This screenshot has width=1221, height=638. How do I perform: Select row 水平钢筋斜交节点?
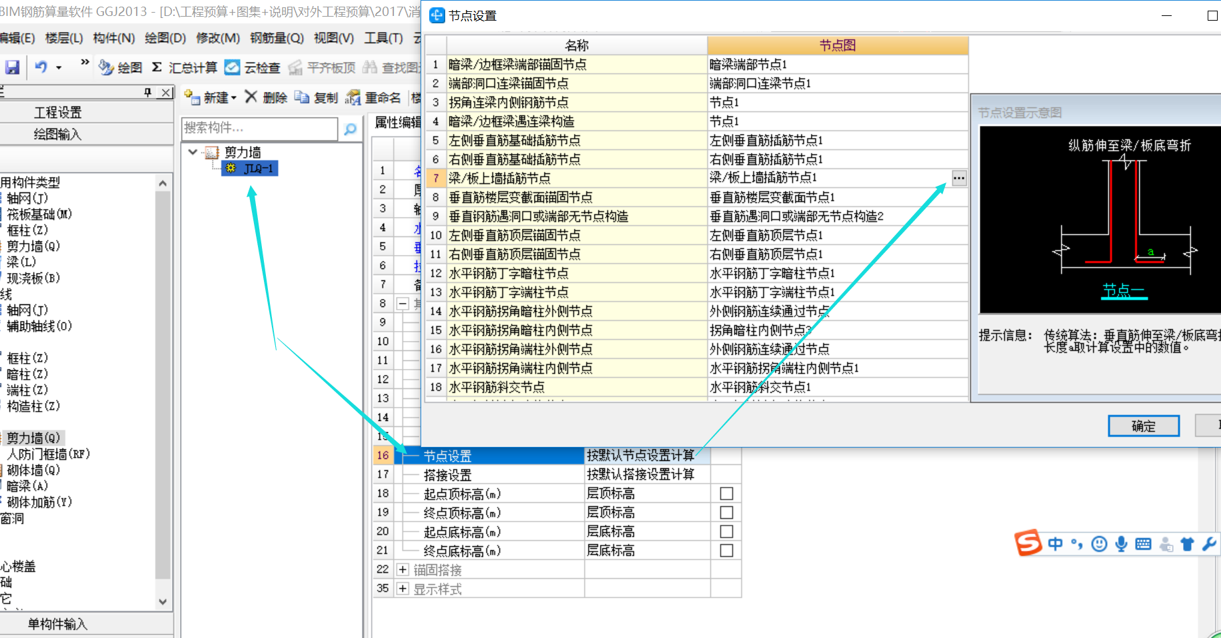tap(577, 387)
